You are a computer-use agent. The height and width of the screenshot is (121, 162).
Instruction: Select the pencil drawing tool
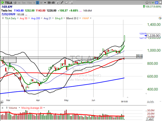pyautogui.click(x=62, y=2)
